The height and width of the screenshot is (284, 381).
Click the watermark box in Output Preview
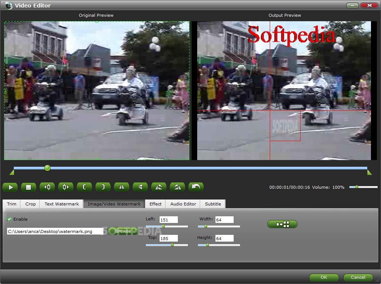[x=285, y=125]
